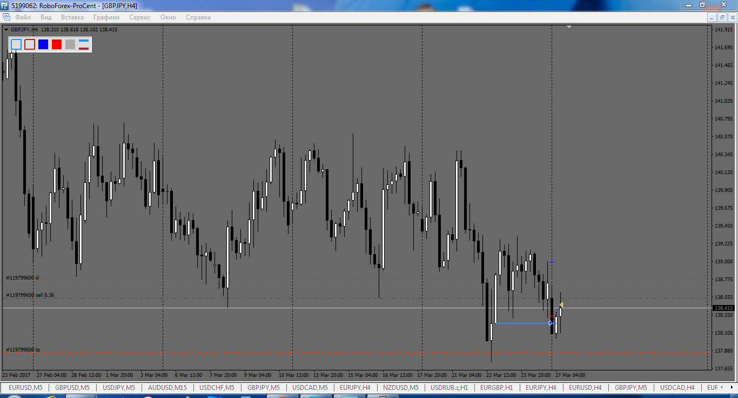738x398 pixels.
Task: Open the Графики menu
Action: pos(106,17)
